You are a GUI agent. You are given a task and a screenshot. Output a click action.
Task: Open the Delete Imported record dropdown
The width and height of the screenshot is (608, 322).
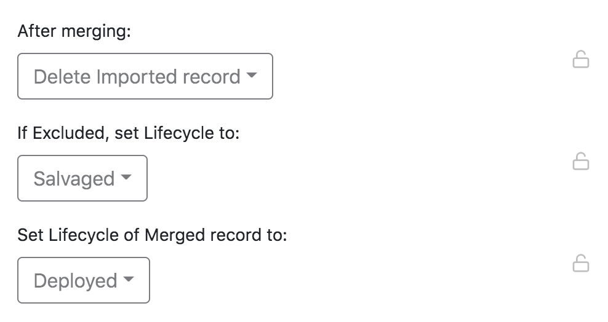click(x=145, y=76)
